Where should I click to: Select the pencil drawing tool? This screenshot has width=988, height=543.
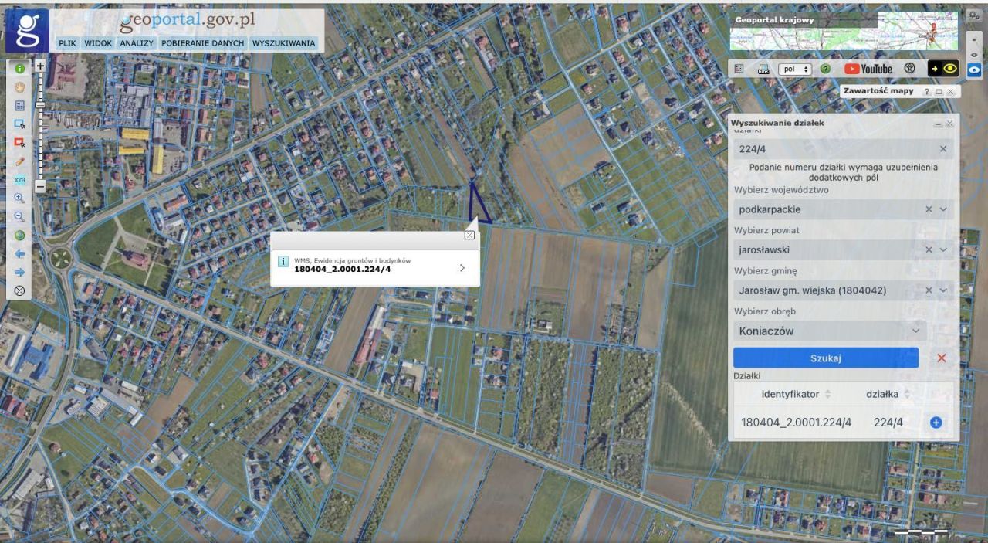click(x=20, y=161)
